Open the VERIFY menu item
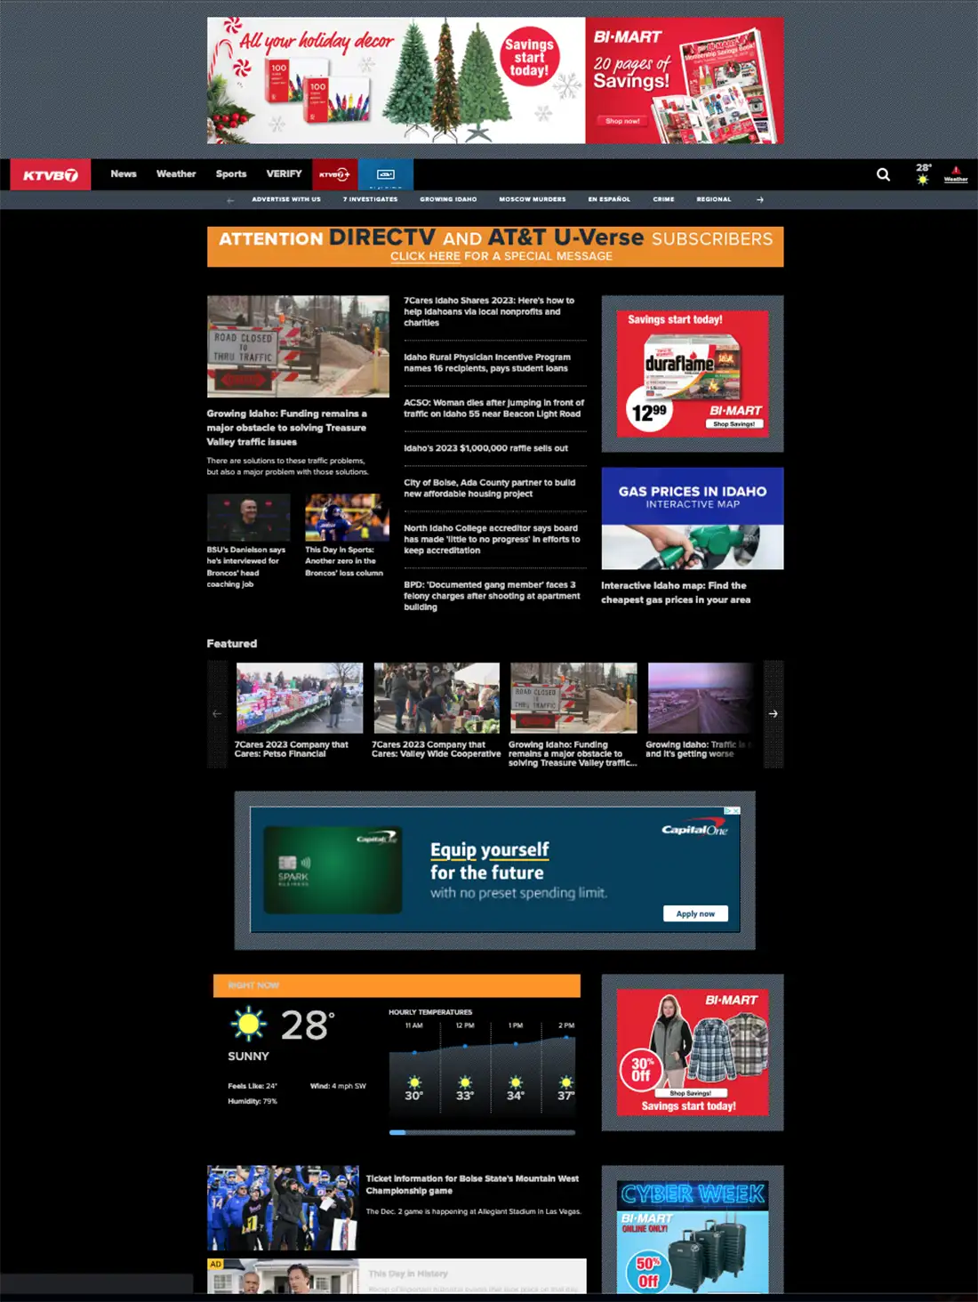The height and width of the screenshot is (1302, 978). pyautogui.click(x=284, y=173)
